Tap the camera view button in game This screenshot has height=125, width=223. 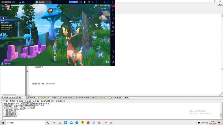(x=94, y=37)
